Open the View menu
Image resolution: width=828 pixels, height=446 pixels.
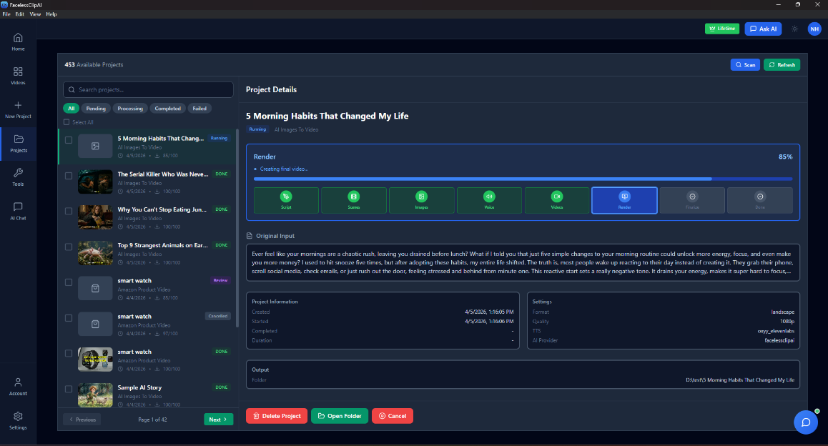[x=35, y=14]
